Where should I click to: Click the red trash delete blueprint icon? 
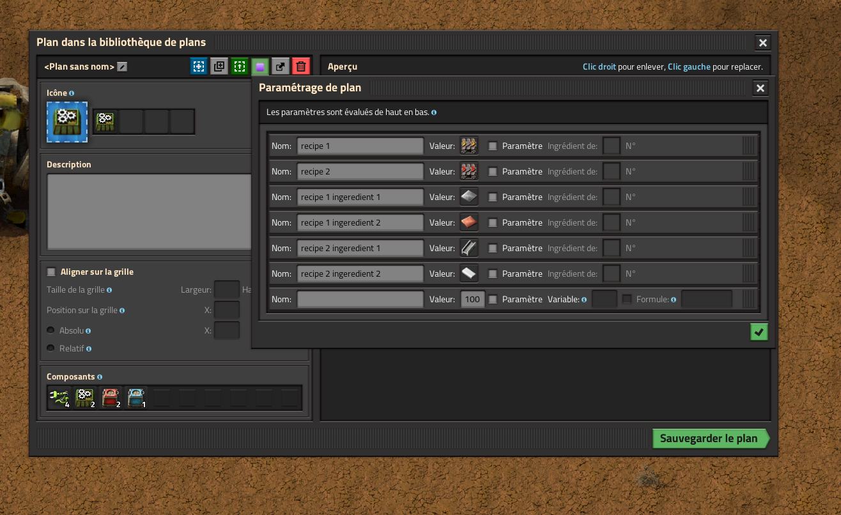click(x=301, y=66)
